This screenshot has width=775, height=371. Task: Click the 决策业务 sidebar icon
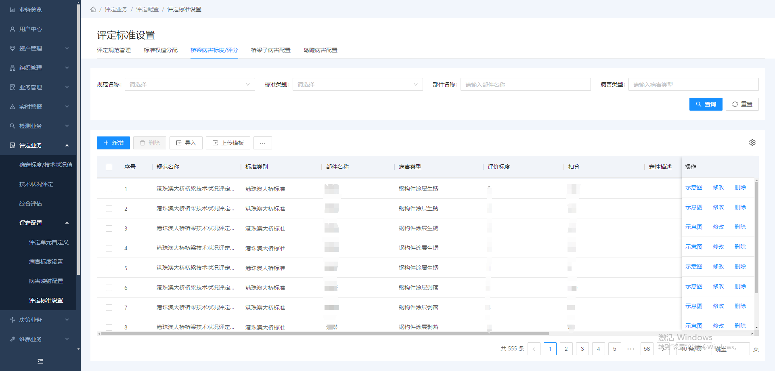(x=13, y=320)
